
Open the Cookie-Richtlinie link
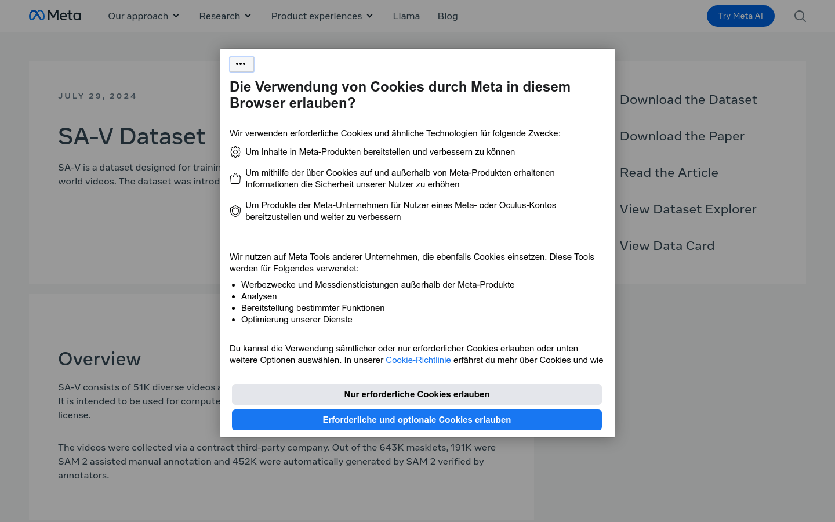pyautogui.click(x=418, y=360)
